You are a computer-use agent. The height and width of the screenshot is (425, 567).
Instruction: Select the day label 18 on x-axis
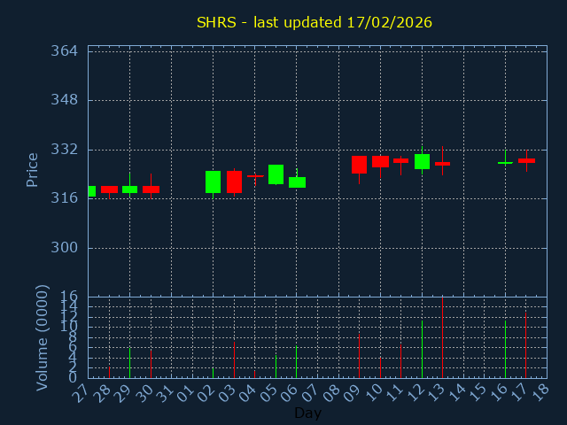[540, 393]
